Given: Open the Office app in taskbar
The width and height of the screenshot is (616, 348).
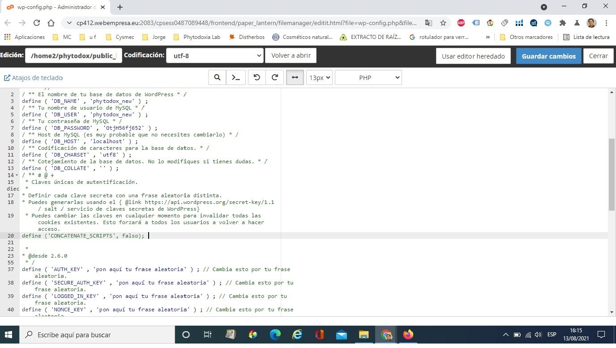Looking at the screenshot, I should coord(319,335).
